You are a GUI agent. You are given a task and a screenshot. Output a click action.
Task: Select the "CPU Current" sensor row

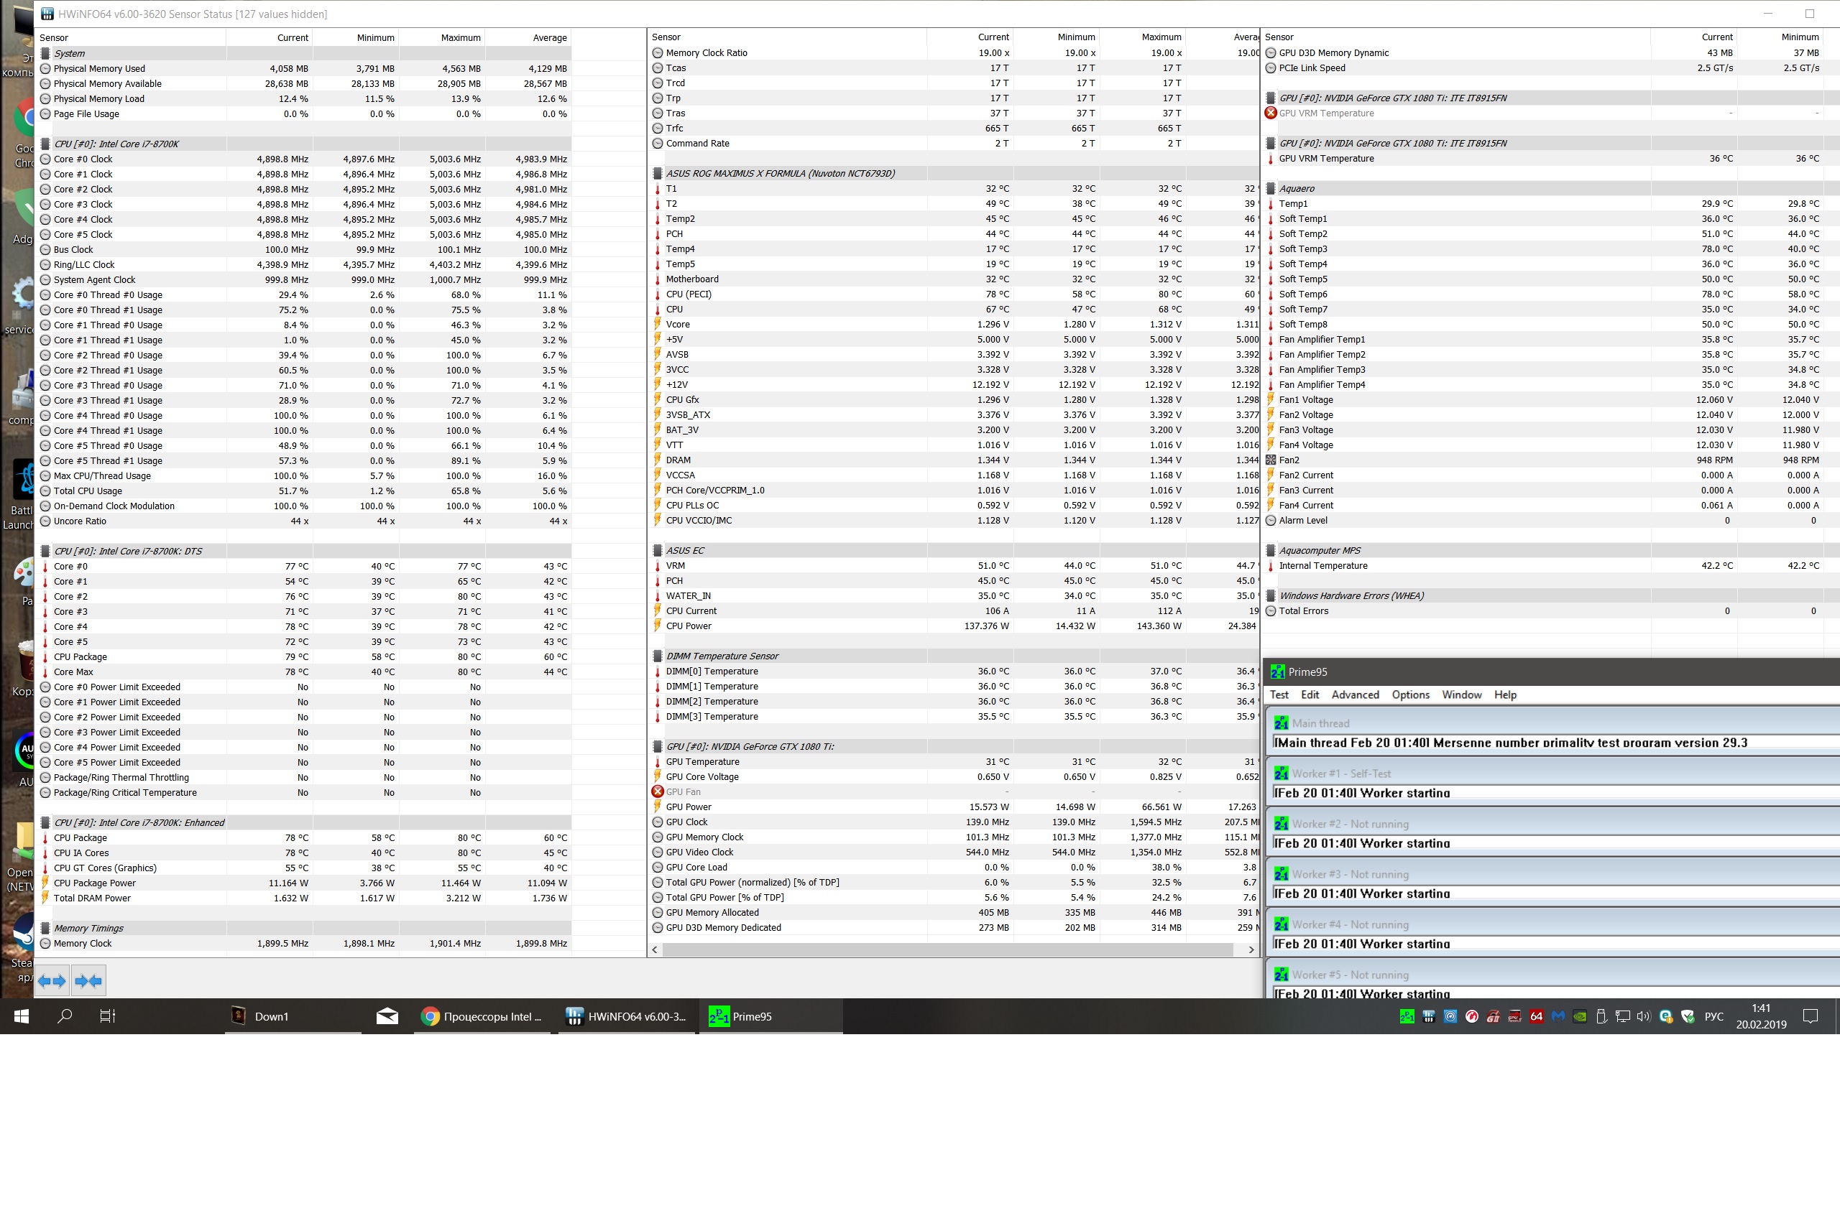pyautogui.click(x=954, y=610)
